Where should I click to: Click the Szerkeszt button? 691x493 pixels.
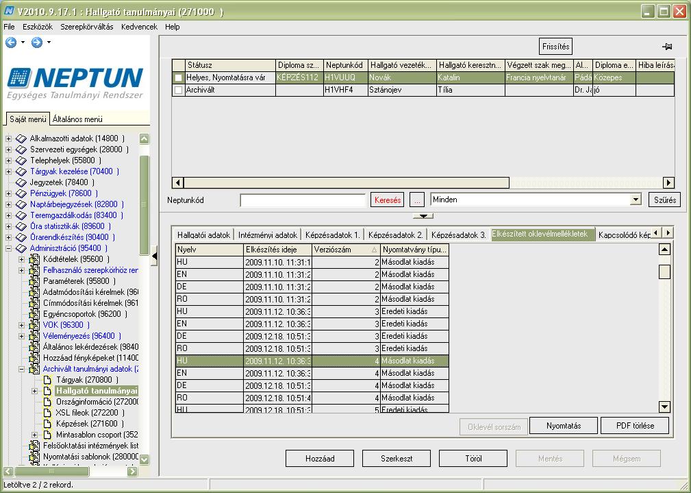click(x=397, y=459)
